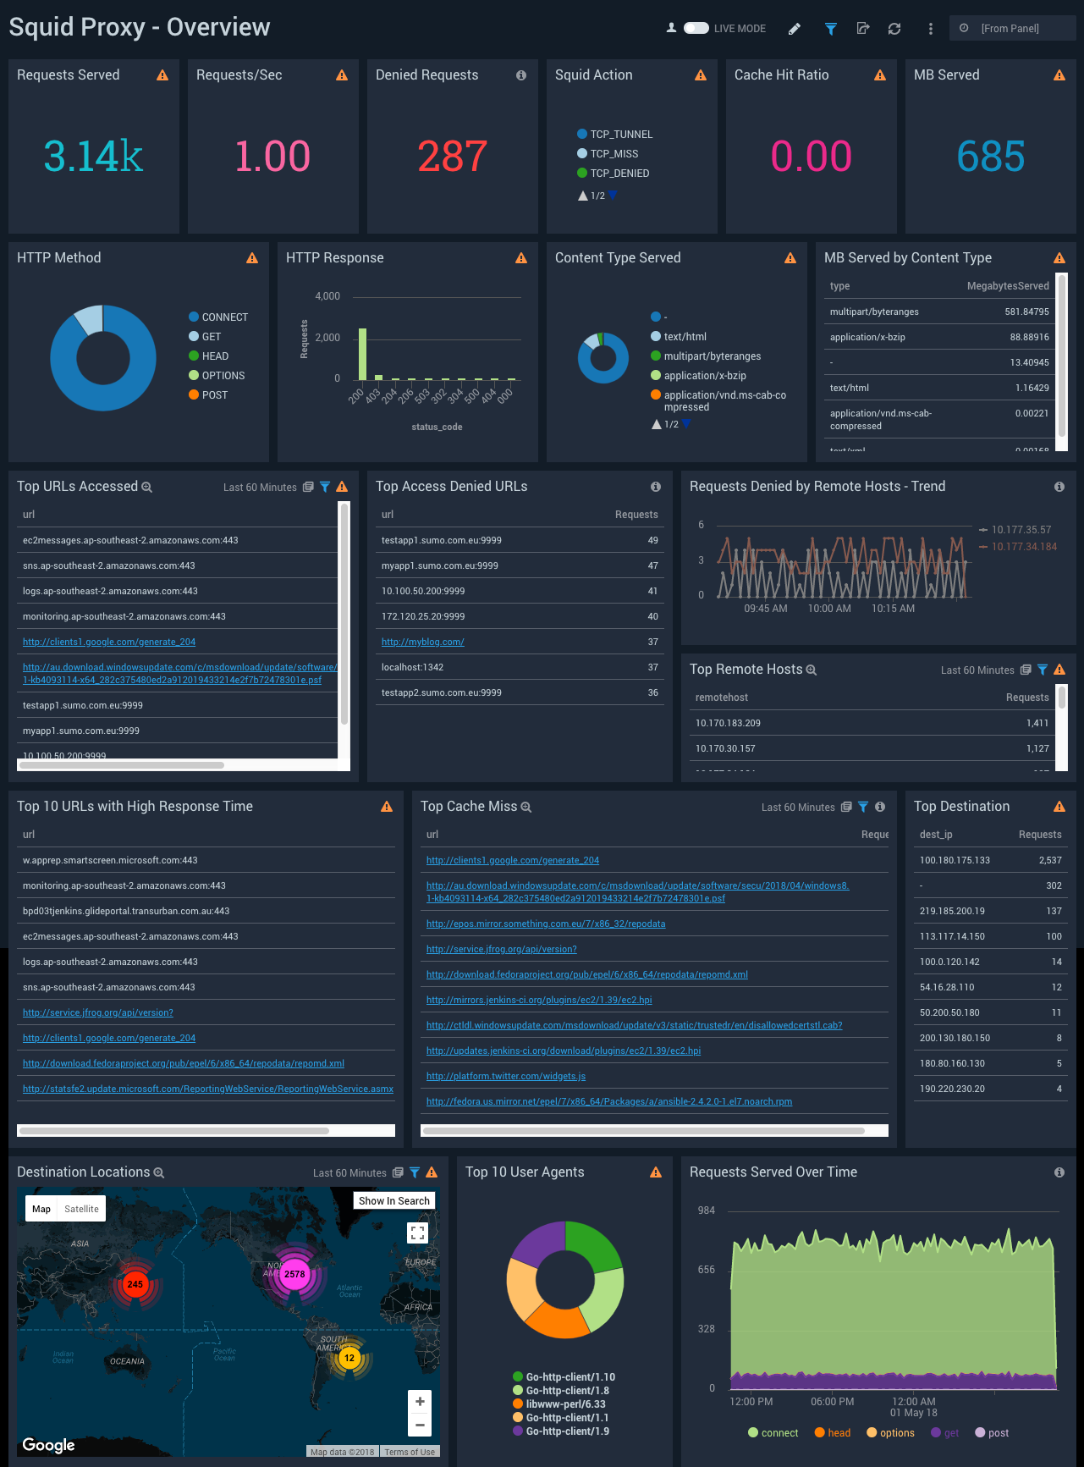The image size is (1084, 1467).
Task: Toggle the Live Mode switch
Action: 696,28
